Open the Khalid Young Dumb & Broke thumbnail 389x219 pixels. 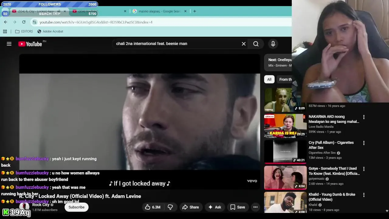click(x=285, y=203)
